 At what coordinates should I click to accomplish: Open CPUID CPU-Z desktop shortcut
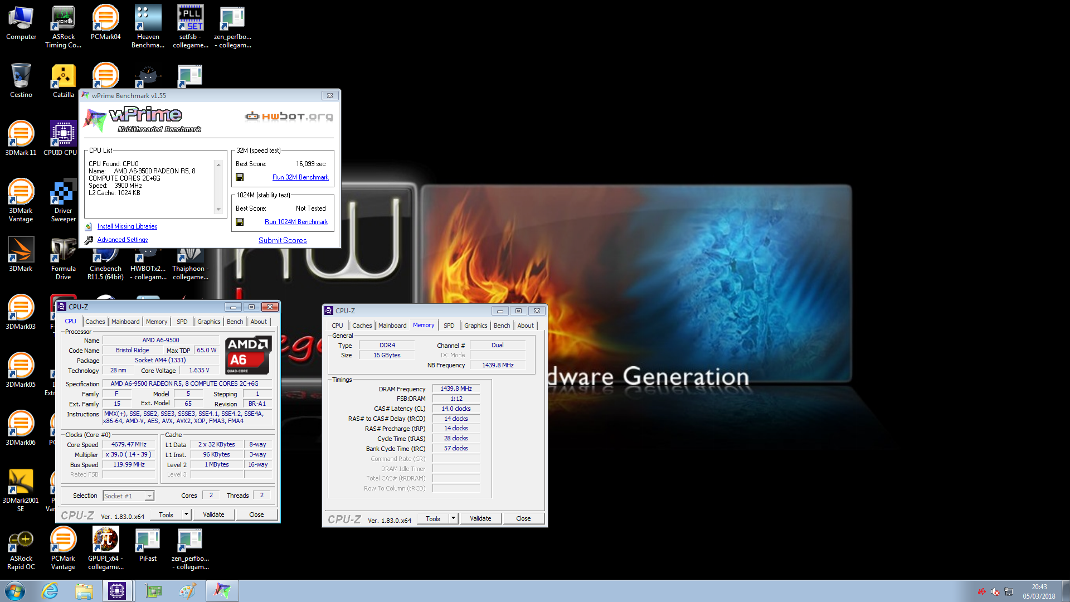(x=61, y=139)
